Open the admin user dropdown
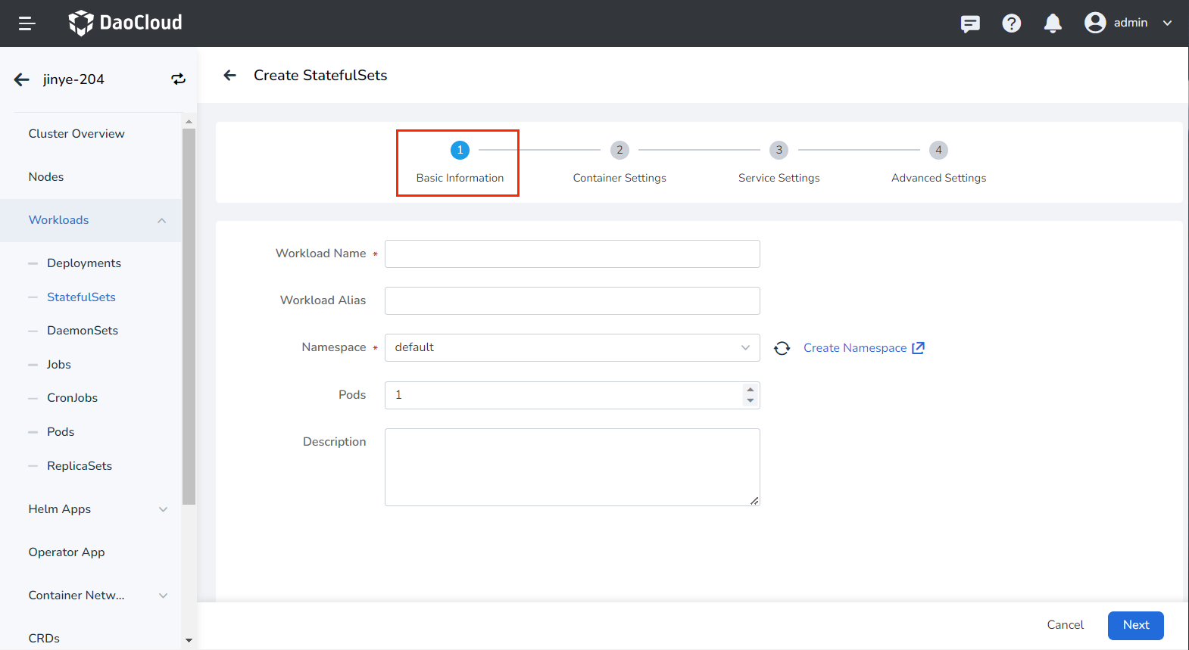This screenshot has height=650, width=1189. (x=1128, y=23)
